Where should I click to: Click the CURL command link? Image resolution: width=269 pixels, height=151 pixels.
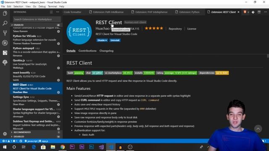pyautogui.click(x=150, y=100)
